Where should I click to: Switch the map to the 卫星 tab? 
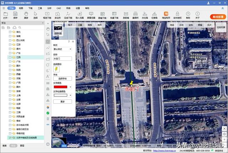(80, 25)
